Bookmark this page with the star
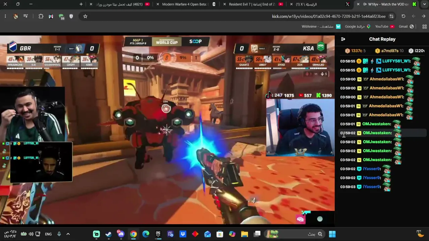Viewport: 429px width, 241px height. [x=85, y=16]
